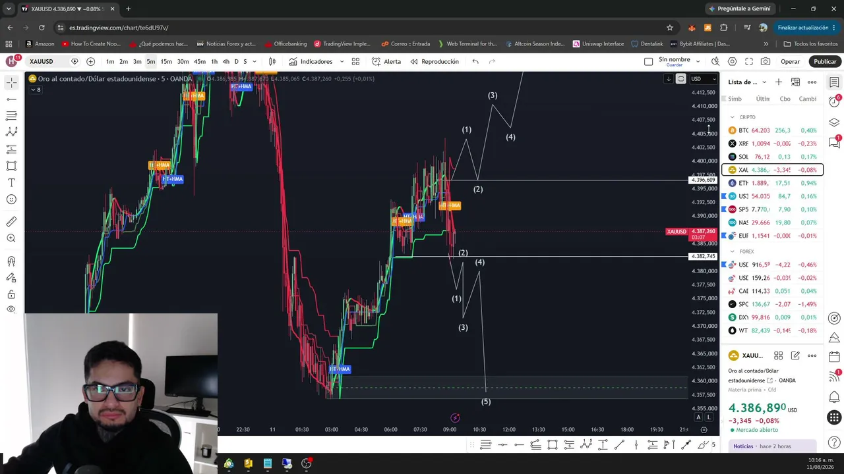This screenshot has height=474, width=844.
Task: Click the compare or add symbol plus icon
Action: 90,62
